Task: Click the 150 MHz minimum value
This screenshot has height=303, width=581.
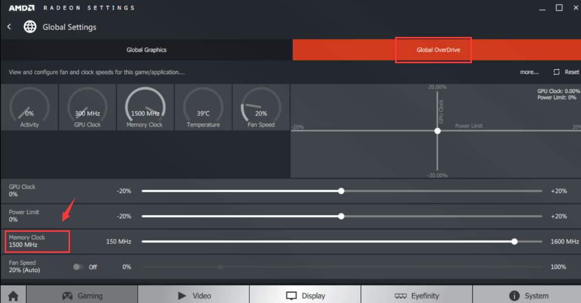Action: [x=119, y=241]
